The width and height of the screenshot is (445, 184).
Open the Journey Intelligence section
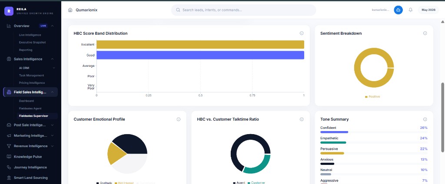[30, 167]
